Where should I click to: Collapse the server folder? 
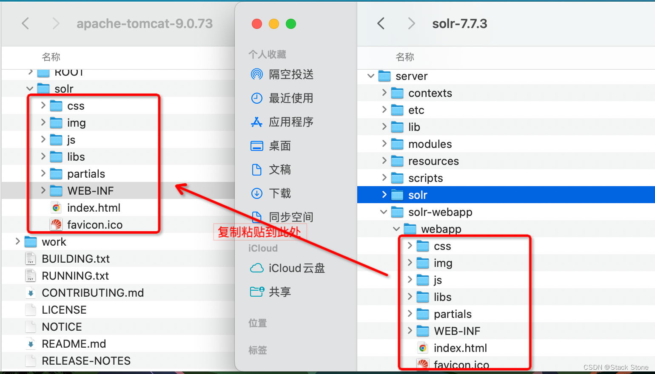(x=371, y=76)
